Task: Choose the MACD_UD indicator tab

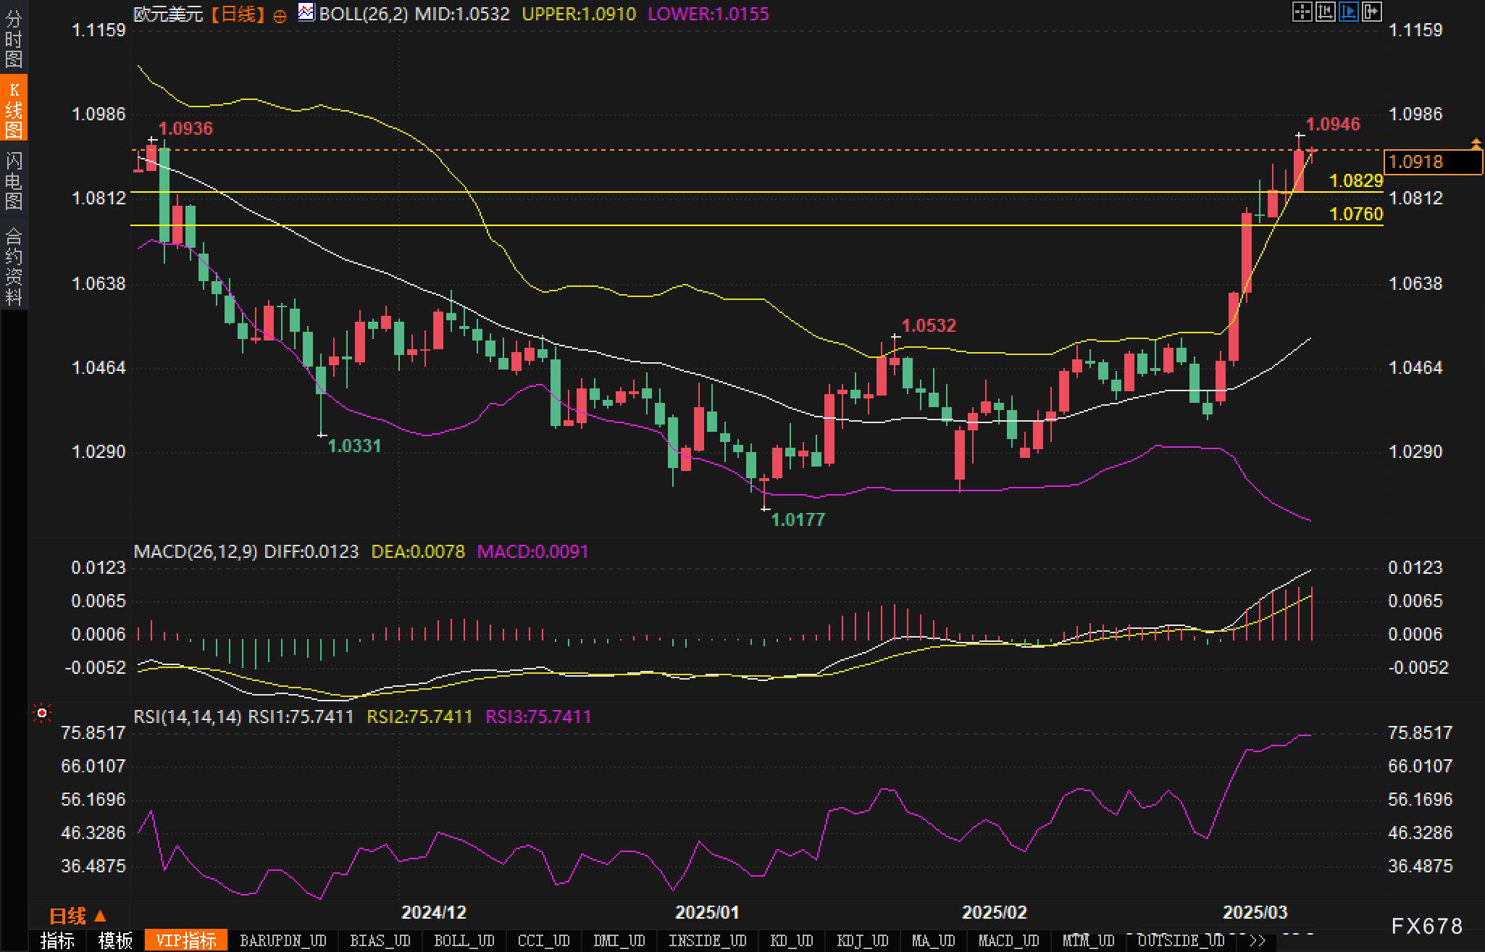Action: 1009,941
